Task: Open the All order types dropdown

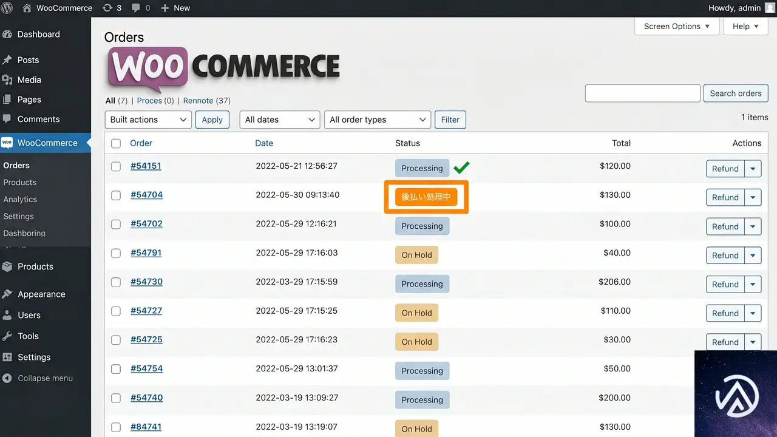Action: [x=378, y=120]
